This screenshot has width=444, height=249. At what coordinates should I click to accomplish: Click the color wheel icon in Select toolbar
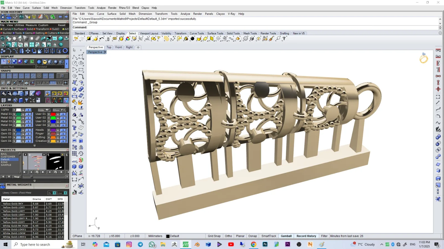tap(128, 39)
